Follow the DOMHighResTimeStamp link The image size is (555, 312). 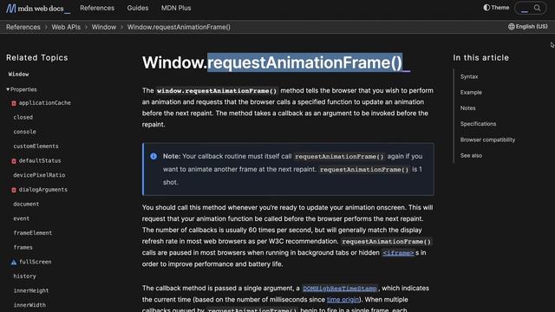tap(340, 289)
